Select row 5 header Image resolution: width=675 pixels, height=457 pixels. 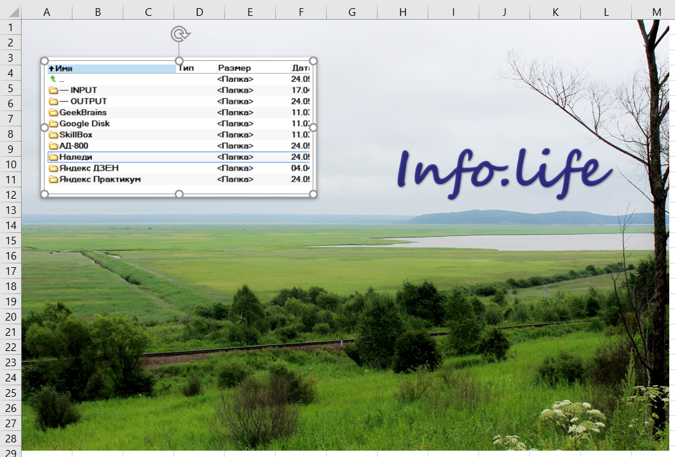click(11, 88)
